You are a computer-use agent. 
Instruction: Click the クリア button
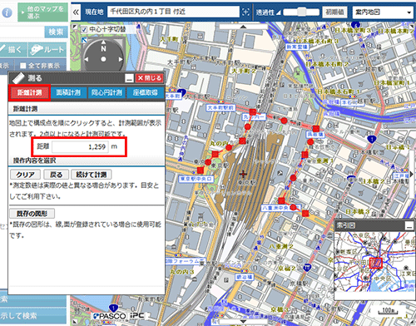click(25, 175)
